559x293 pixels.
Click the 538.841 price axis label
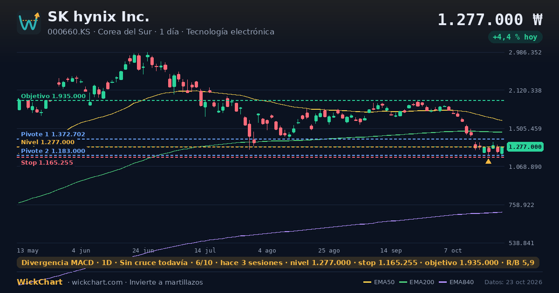522,243
